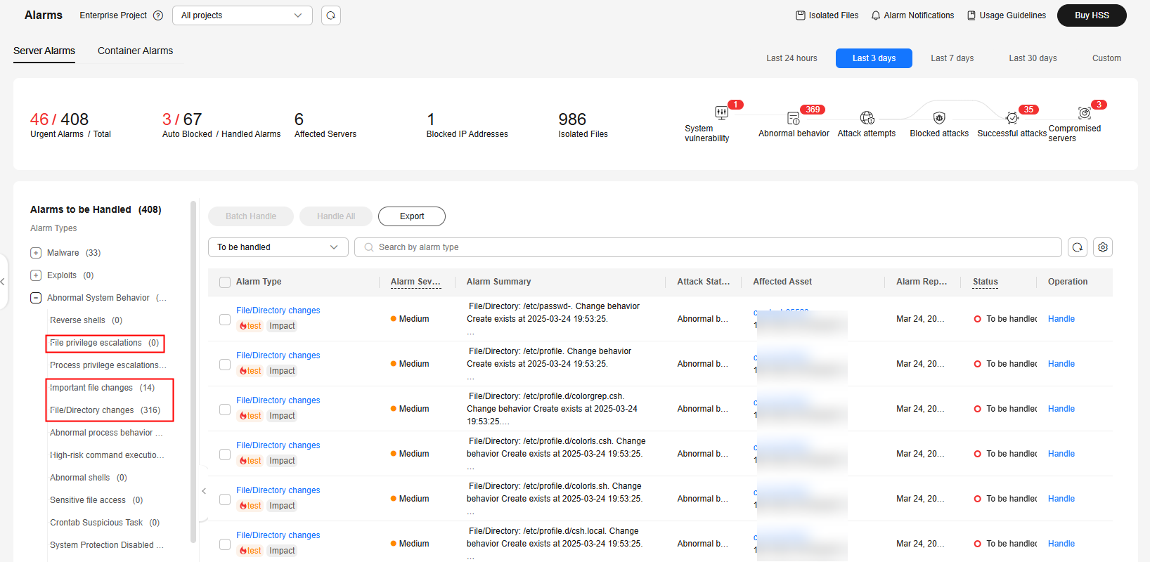1150x562 pixels.
Task: Sort by Alarm Severity column header
Action: tap(415, 282)
